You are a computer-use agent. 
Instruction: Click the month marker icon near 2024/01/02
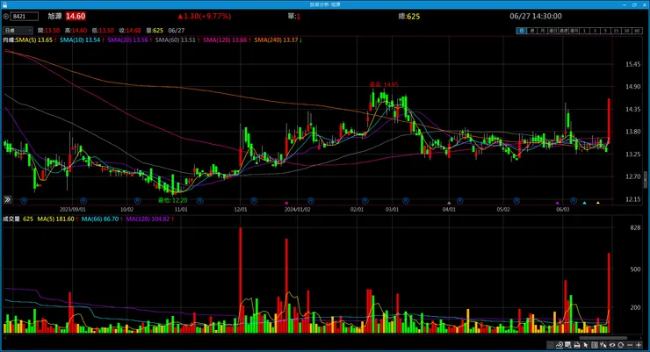click(310, 201)
